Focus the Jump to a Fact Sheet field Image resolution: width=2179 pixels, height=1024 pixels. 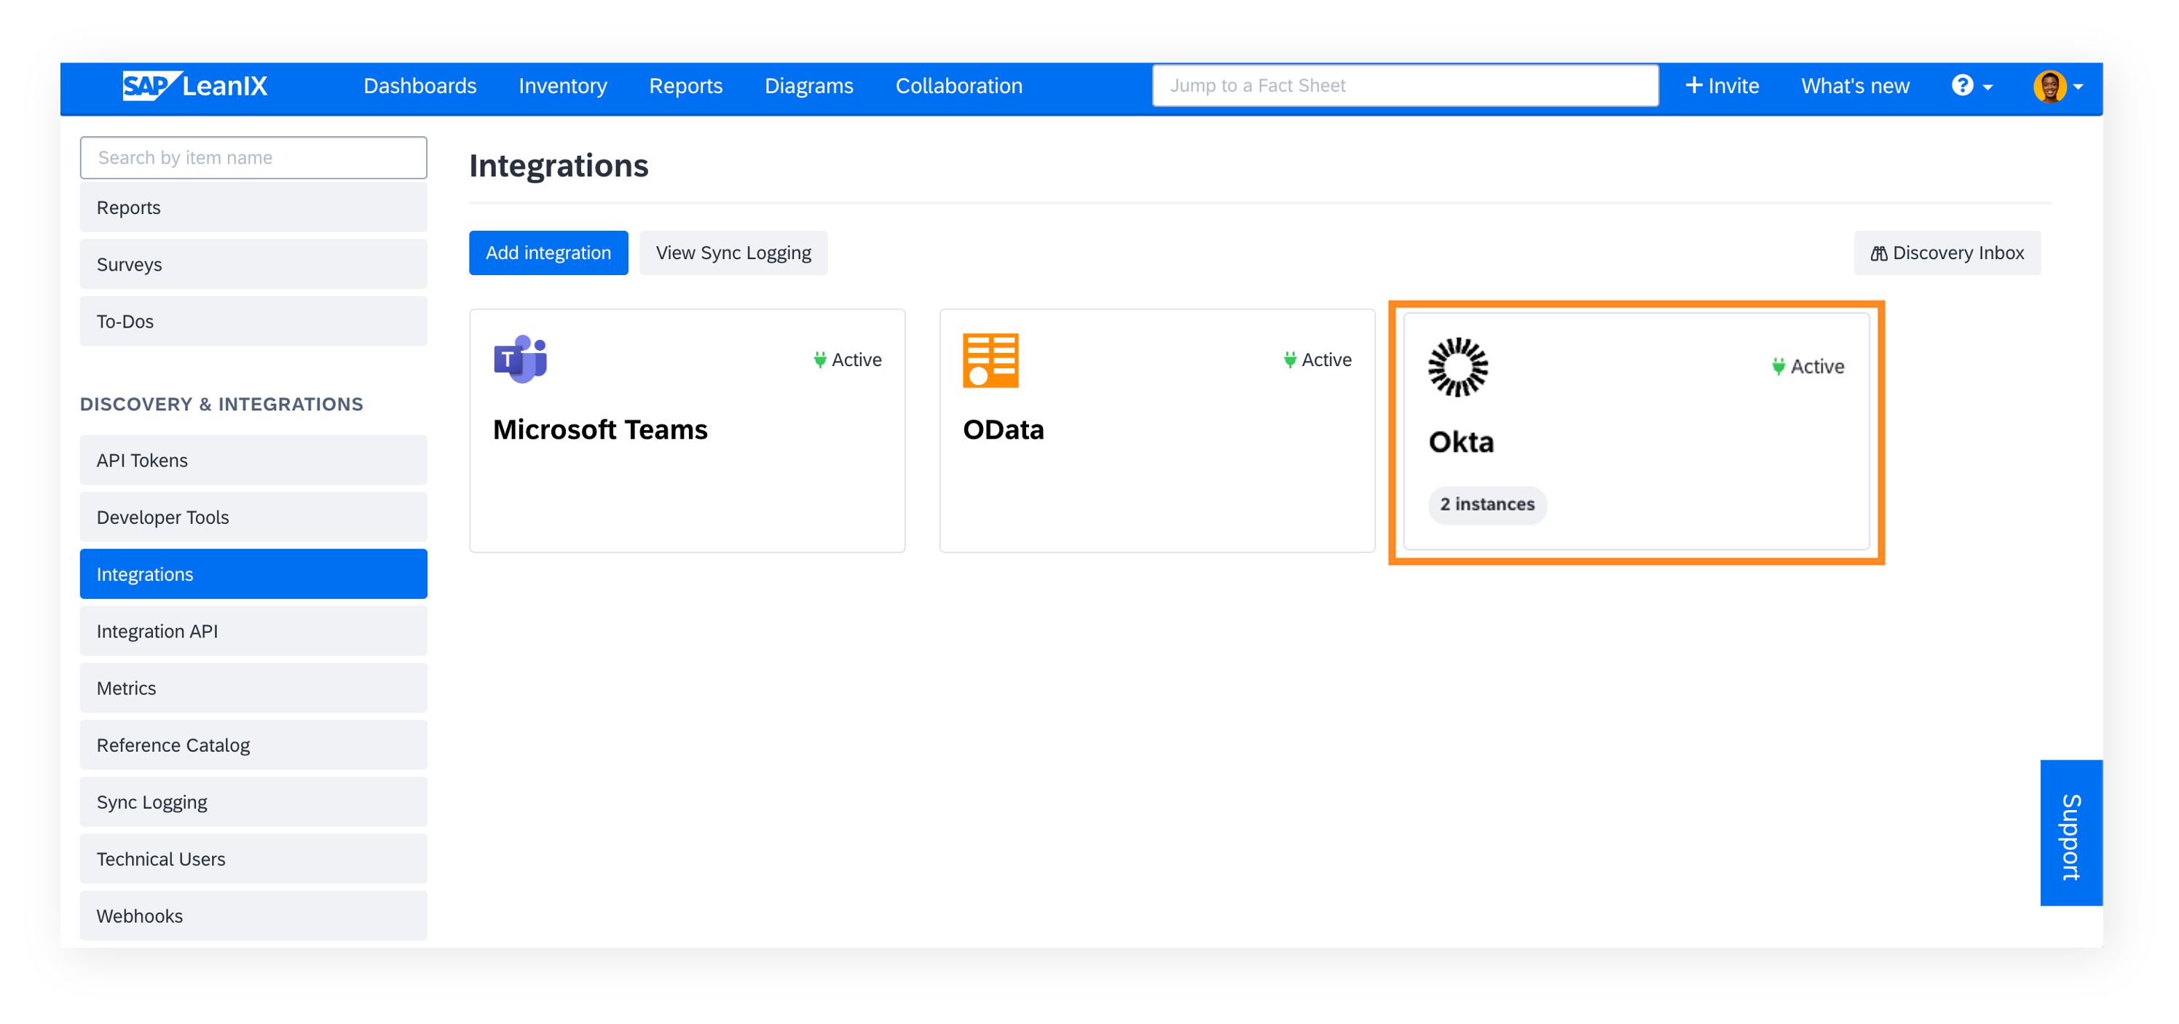click(x=1405, y=85)
